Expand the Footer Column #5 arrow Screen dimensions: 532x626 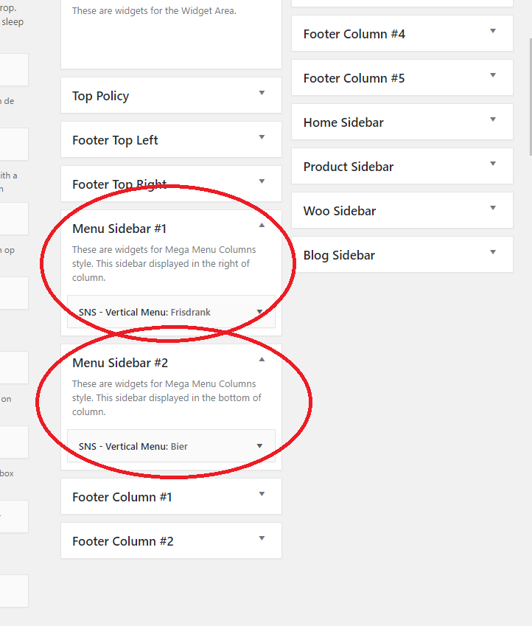pyautogui.click(x=492, y=76)
